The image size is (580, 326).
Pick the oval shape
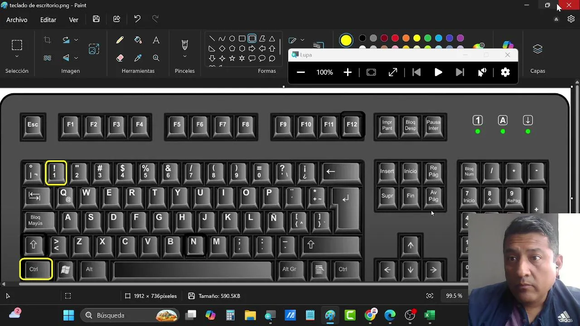232,38
